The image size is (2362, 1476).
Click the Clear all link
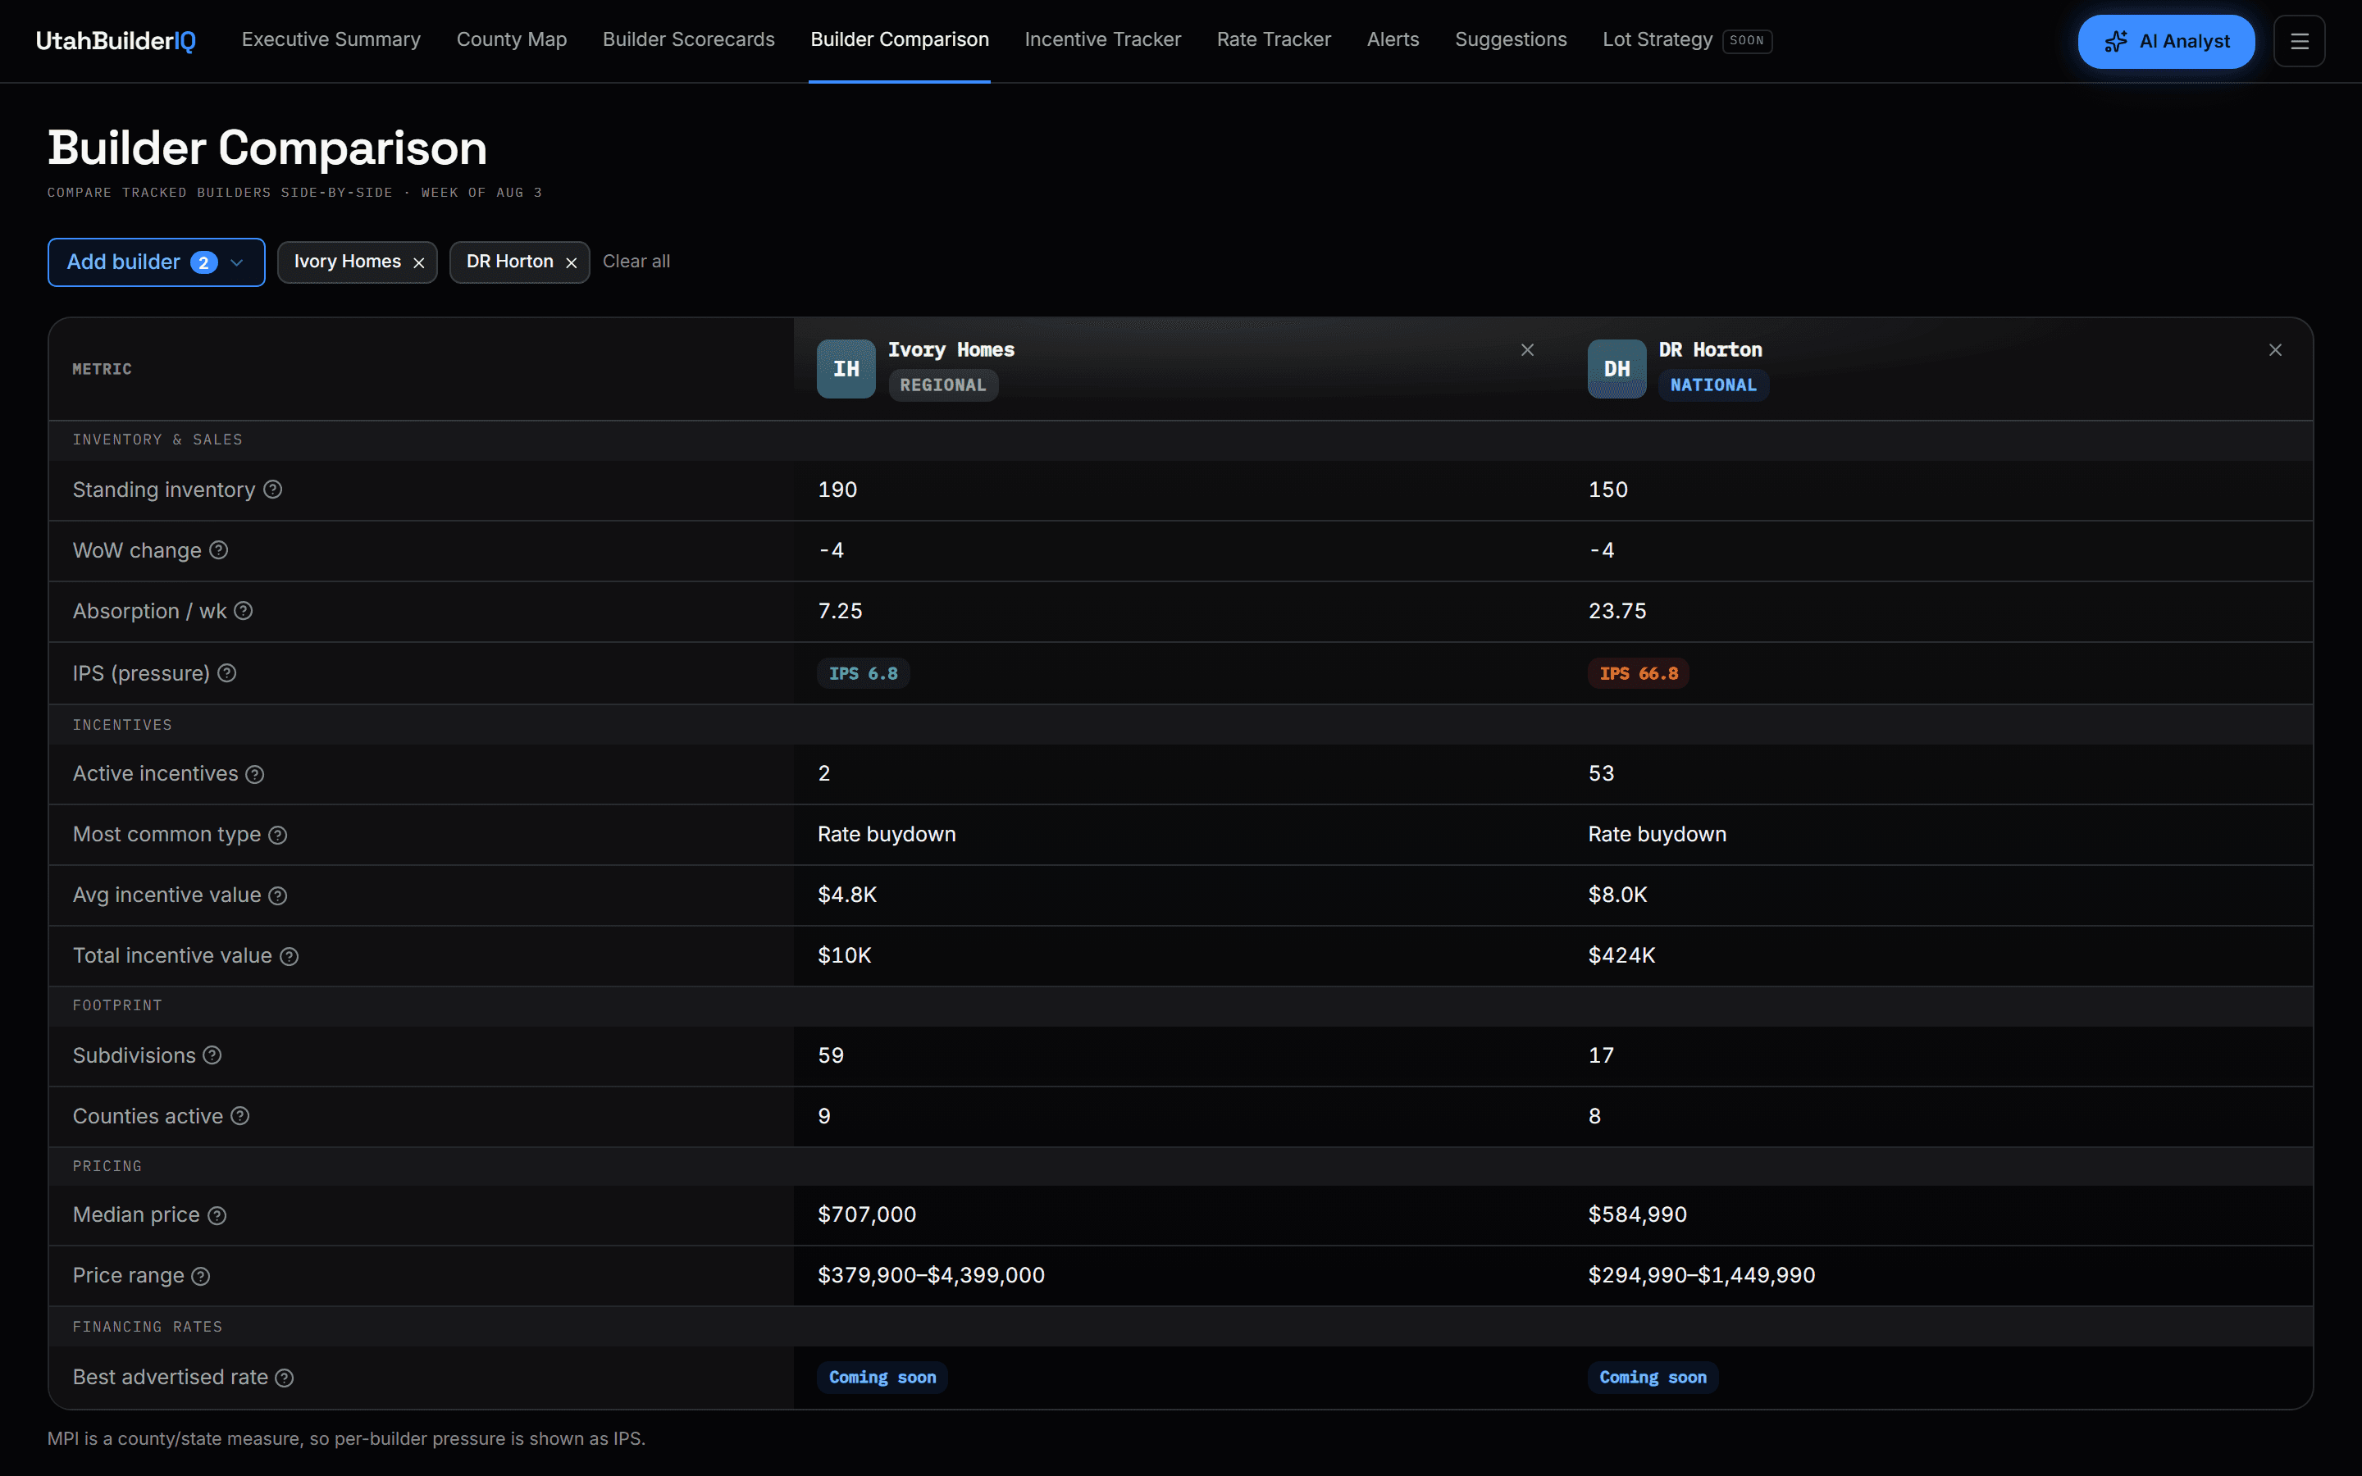coord(636,262)
